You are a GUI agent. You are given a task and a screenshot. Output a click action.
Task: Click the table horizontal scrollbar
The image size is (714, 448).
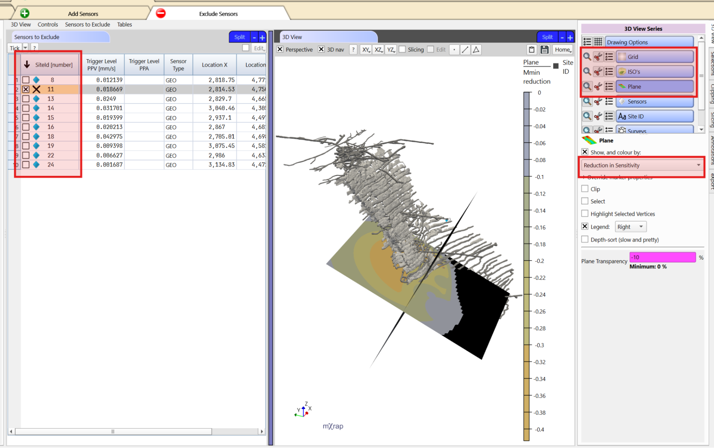click(114, 431)
